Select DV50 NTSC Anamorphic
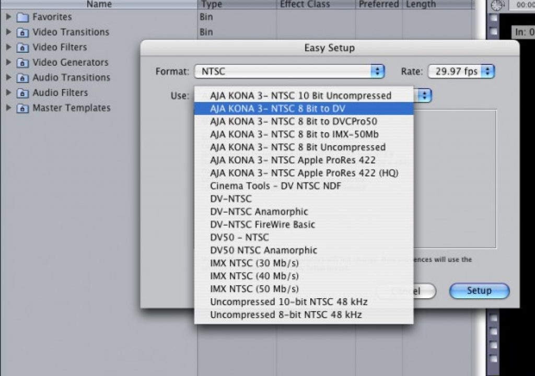This screenshot has height=376, width=535. click(x=304, y=250)
